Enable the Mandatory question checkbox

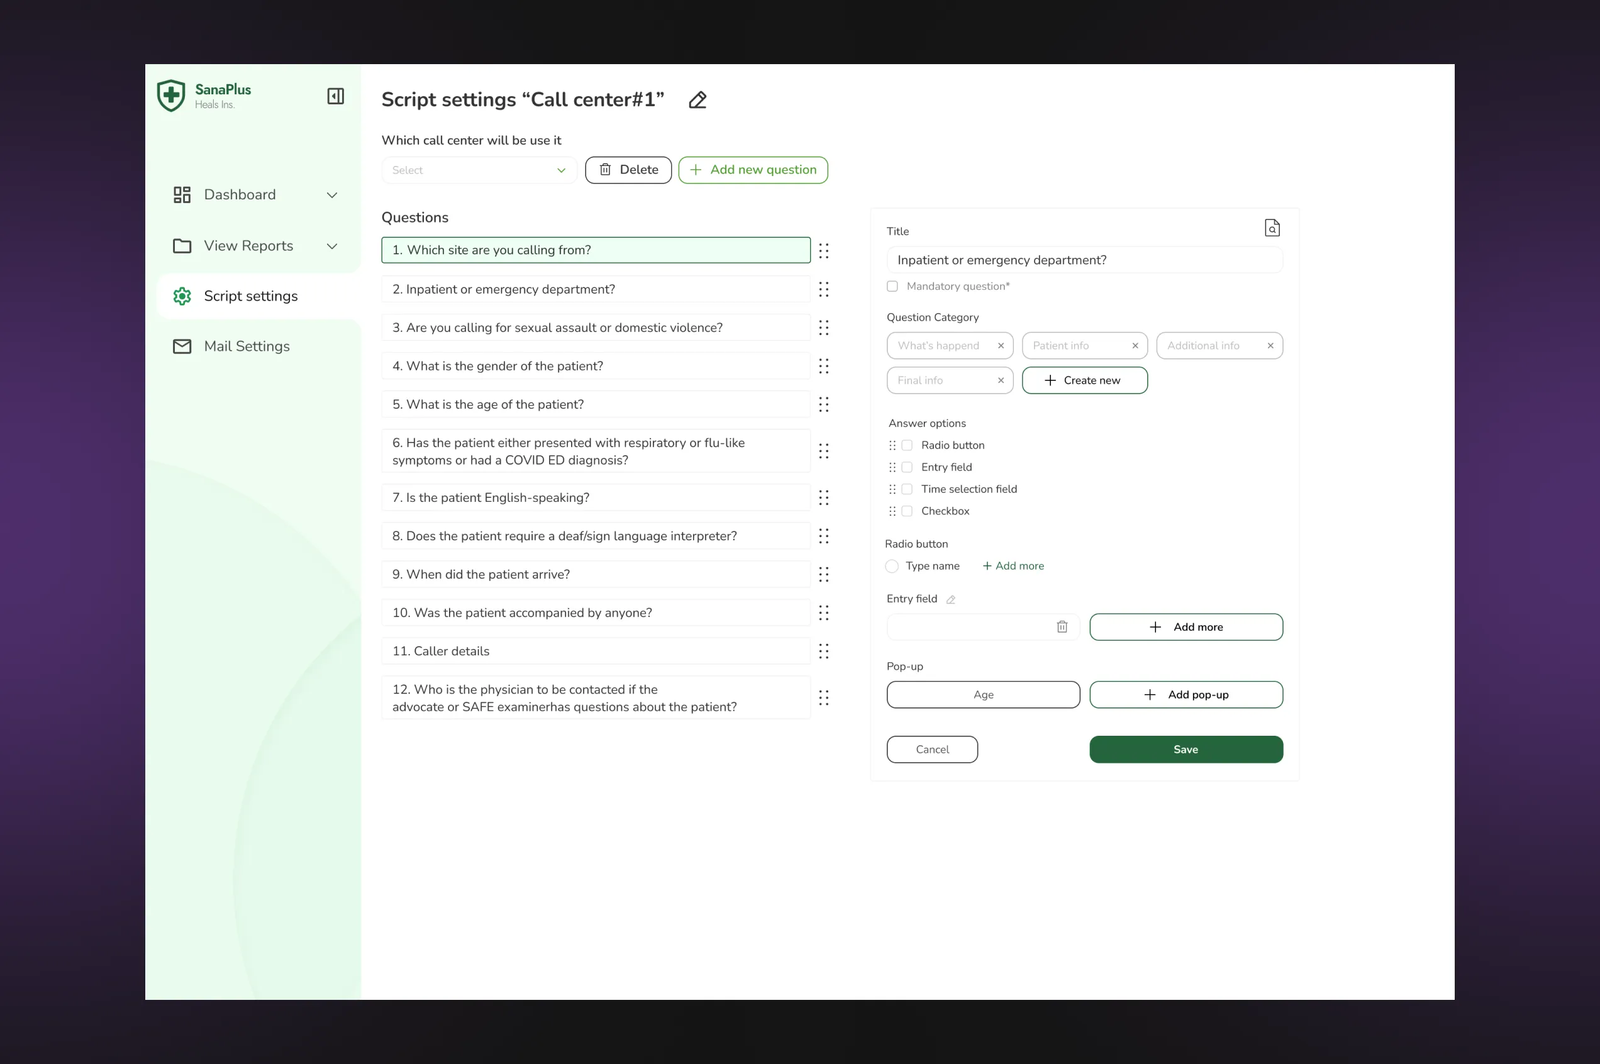pos(892,286)
